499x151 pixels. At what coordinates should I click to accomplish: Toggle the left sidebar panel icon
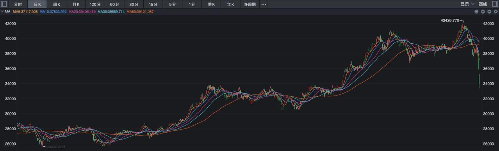(4, 4)
